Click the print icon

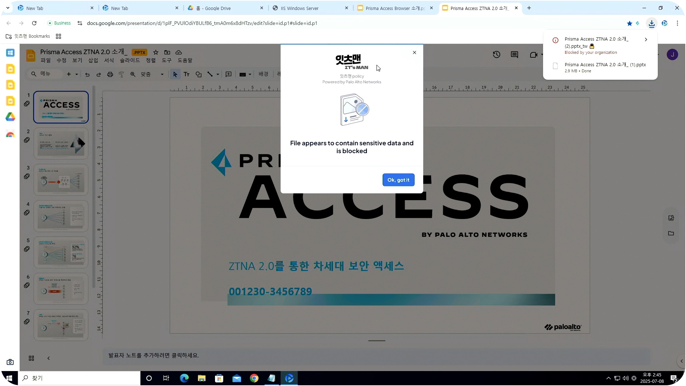coord(110,74)
